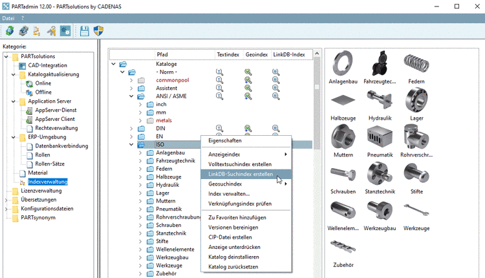Open the Federn spring thumbnail
485x278 pixels.
[x=416, y=63]
